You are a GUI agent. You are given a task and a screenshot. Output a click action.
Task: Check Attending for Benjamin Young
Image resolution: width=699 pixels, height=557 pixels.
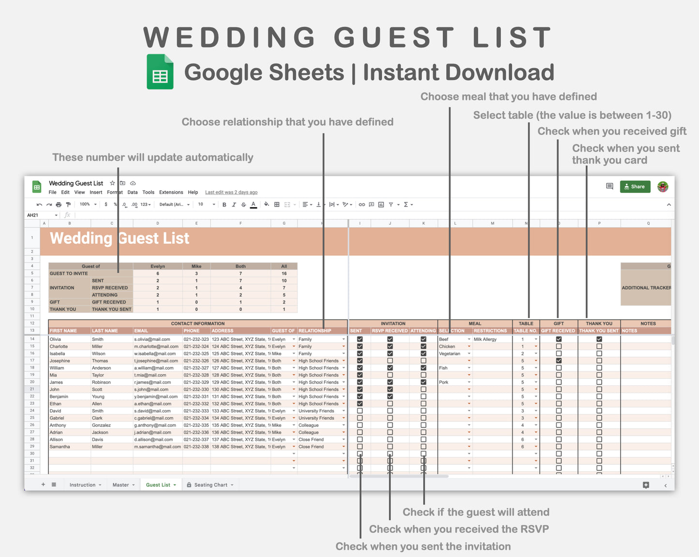[423, 396]
